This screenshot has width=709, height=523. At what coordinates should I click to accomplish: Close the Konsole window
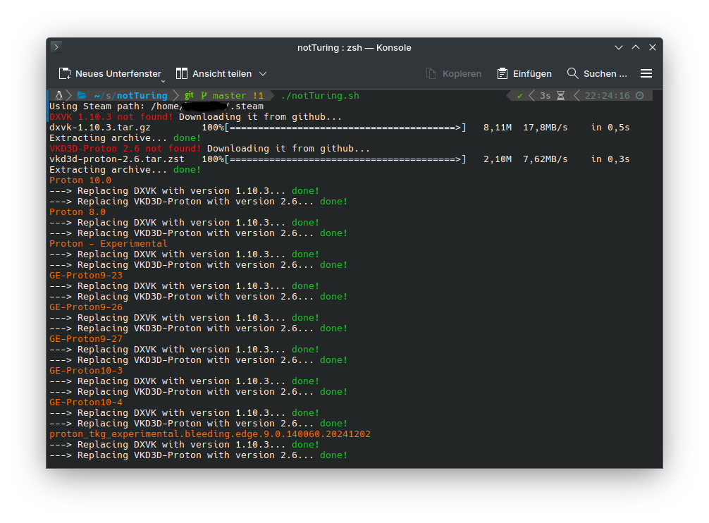[x=653, y=47]
